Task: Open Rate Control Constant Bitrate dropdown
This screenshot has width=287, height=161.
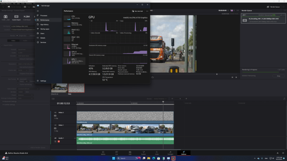Action: tap(28, 89)
